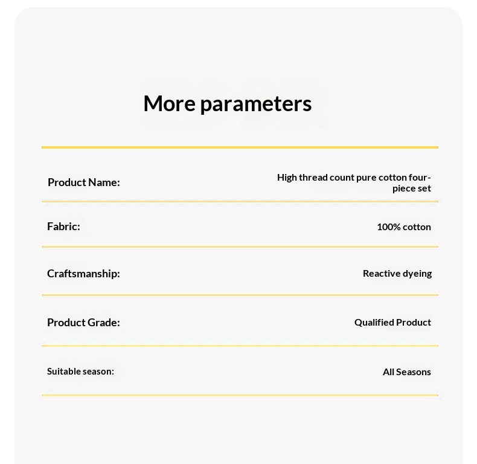Click the Qualified Product value
The height and width of the screenshot is (464, 477).
tap(392, 323)
